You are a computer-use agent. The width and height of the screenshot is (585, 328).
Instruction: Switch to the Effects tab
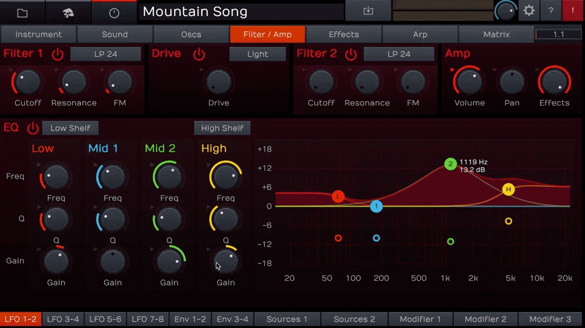[x=344, y=35]
